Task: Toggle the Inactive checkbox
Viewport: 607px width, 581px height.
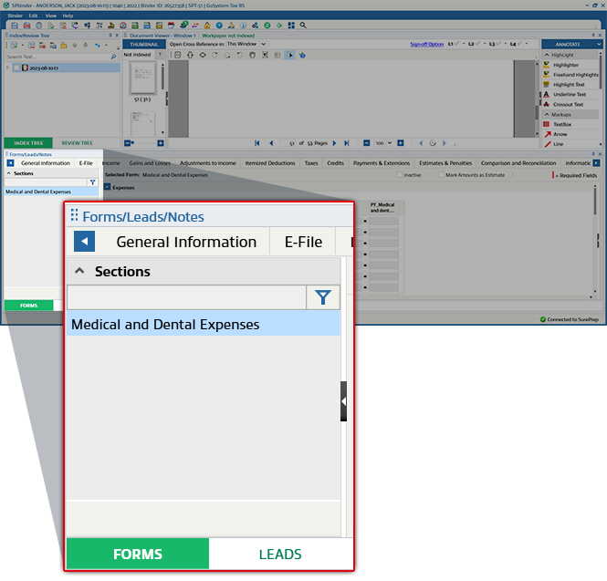Action: coord(400,175)
